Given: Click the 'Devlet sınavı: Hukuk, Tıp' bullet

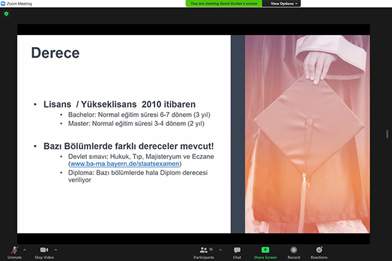Looking at the screenshot, I should [x=141, y=160].
